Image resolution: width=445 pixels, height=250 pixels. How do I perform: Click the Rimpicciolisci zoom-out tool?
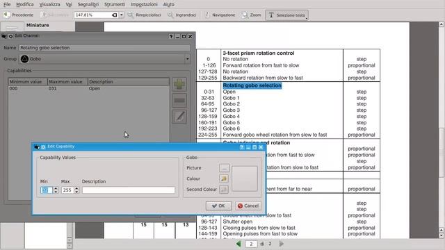click(145, 15)
